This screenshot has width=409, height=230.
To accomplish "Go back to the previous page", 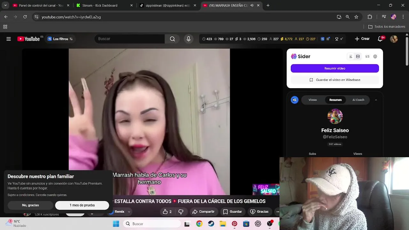I will point(6,17).
